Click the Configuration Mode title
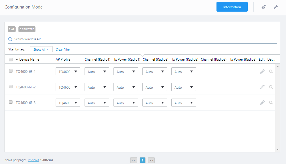Screen dimensions: 286x164 pos(24,7)
